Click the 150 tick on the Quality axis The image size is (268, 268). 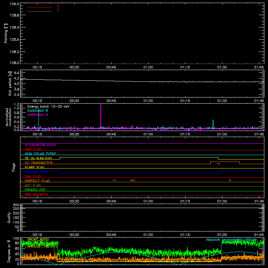tap(16, 218)
